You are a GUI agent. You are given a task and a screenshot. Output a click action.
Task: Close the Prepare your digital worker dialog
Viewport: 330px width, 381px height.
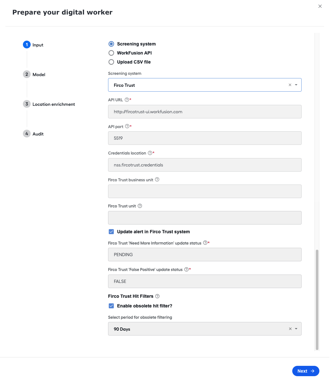coord(320,6)
